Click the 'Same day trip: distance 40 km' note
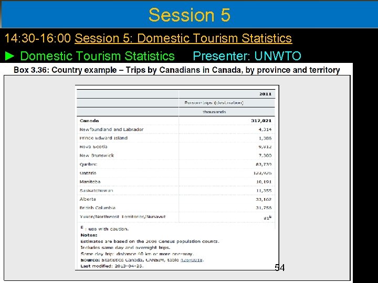The image size is (378, 283). tap(137, 254)
